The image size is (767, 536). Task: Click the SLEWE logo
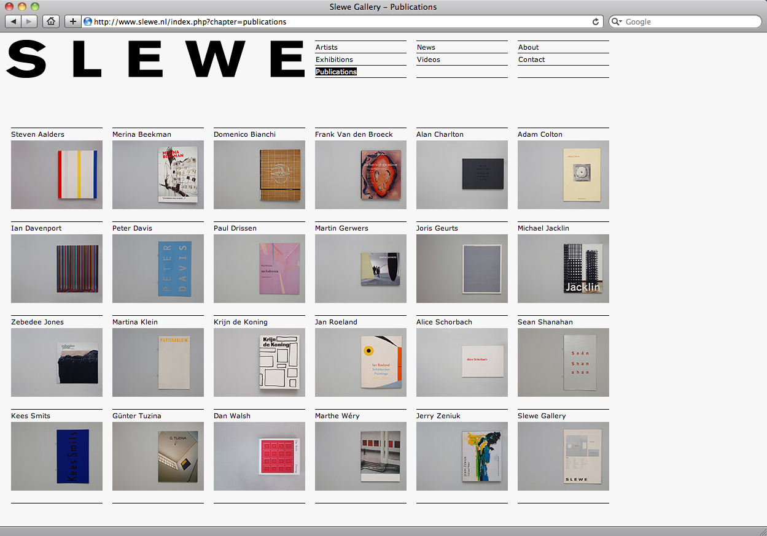click(x=155, y=59)
